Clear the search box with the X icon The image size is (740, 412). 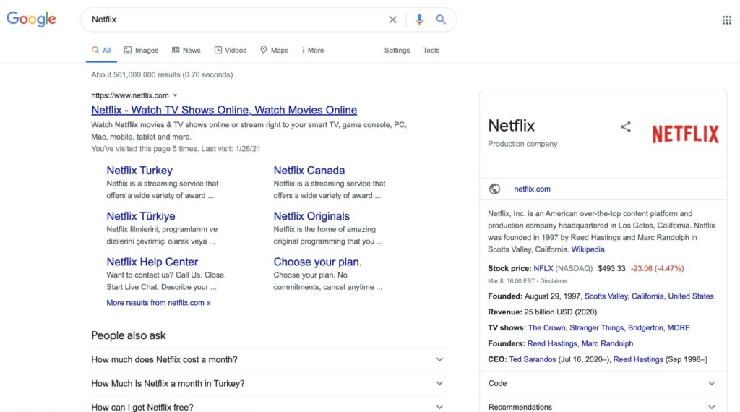(x=392, y=20)
